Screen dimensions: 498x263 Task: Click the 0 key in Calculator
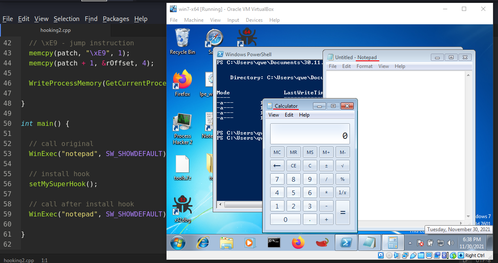tap(285, 219)
